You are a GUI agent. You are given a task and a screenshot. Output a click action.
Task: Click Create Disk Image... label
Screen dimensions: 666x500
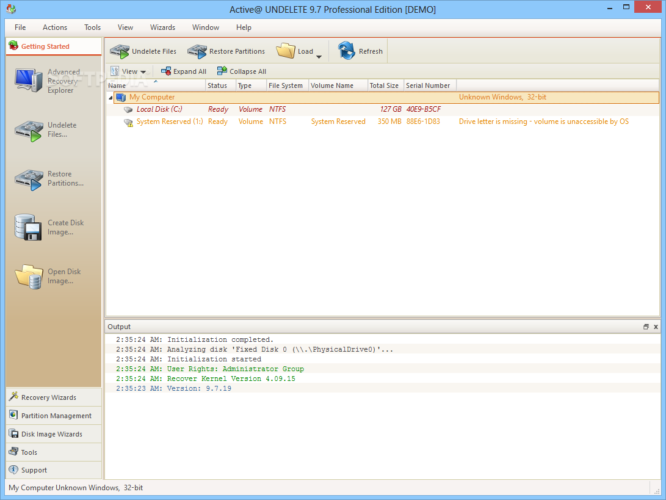(65, 227)
